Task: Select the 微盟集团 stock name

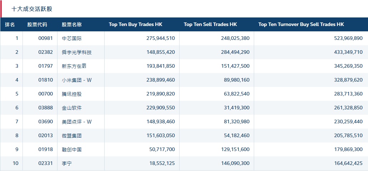Action: (x=72, y=136)
